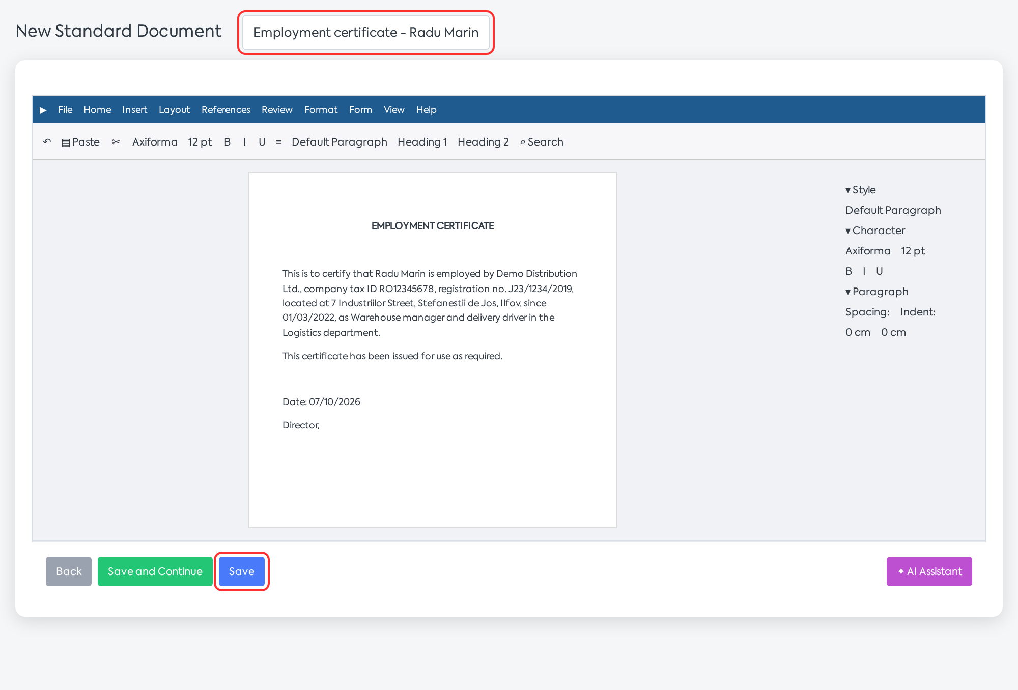Click the Paste button in toolbar
1018x690 pixels.
80,142
